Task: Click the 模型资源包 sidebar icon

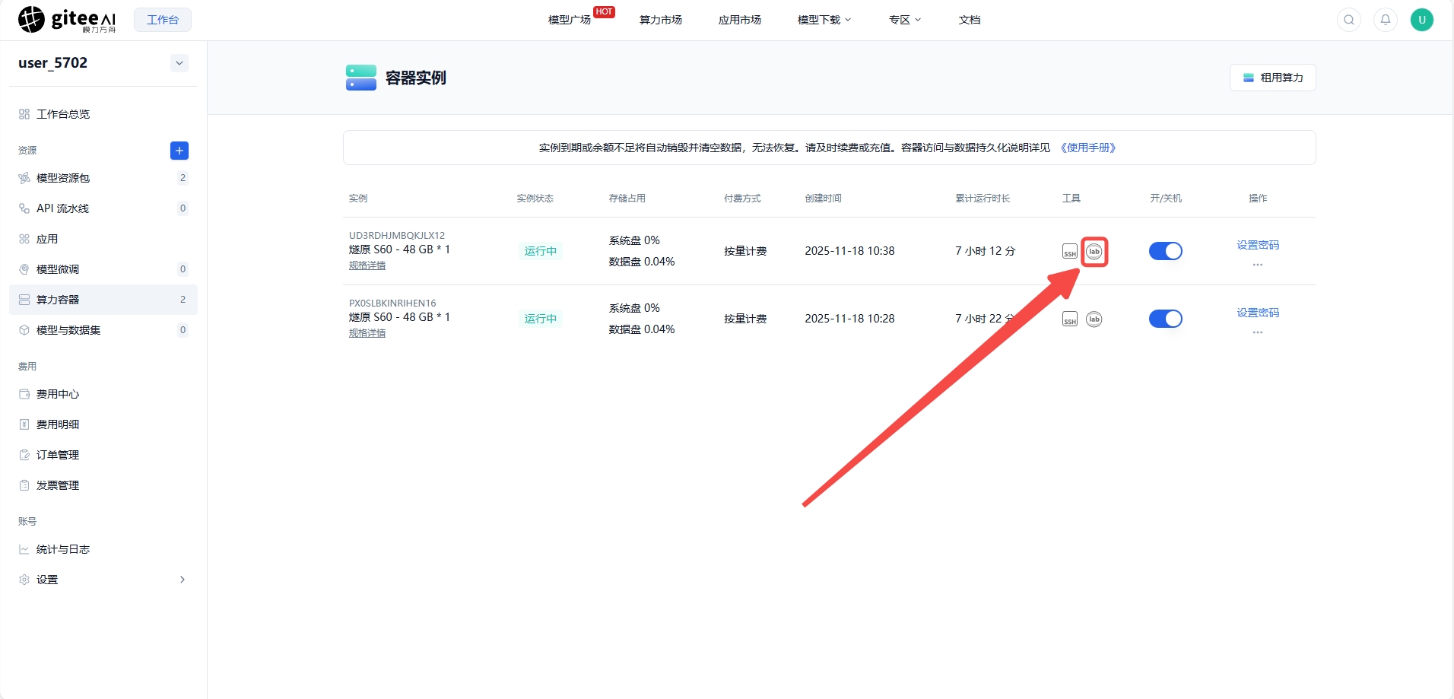Action: pyautogui.click(x=24, y=178)
